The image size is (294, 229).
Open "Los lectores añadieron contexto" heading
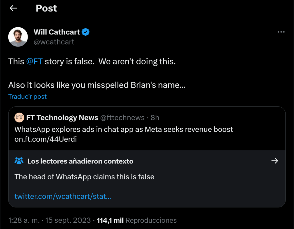point(80,161)
